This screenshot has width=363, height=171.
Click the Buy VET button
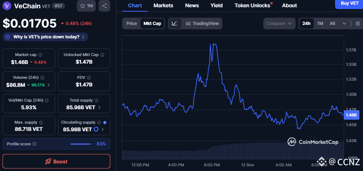click(x=349, y=4)
